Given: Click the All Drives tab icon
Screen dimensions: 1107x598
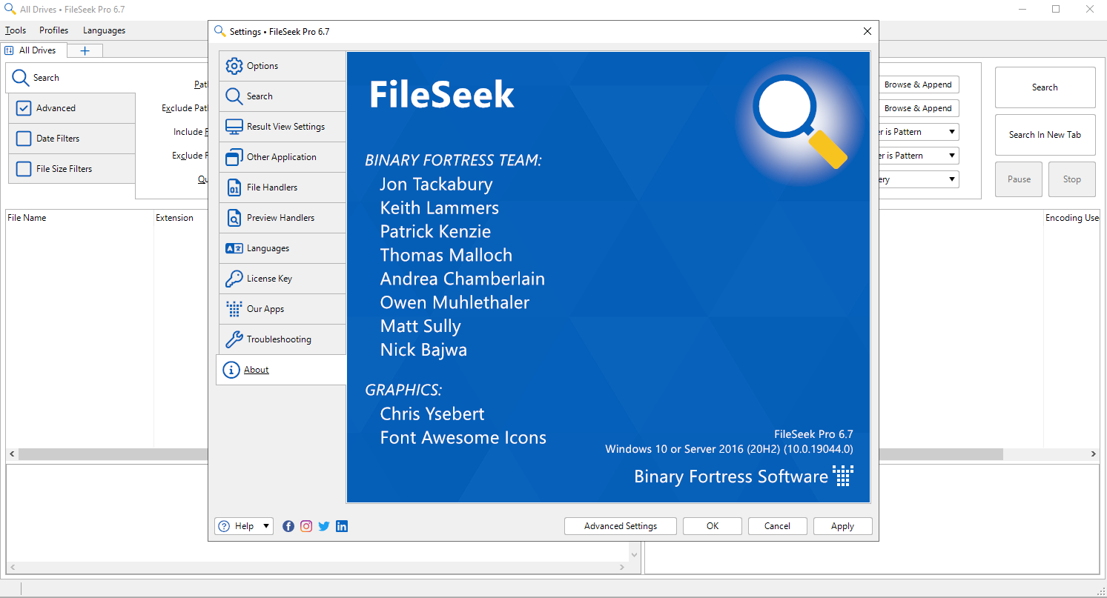Looking at the screenshot, I should click(x=10, y=50).
